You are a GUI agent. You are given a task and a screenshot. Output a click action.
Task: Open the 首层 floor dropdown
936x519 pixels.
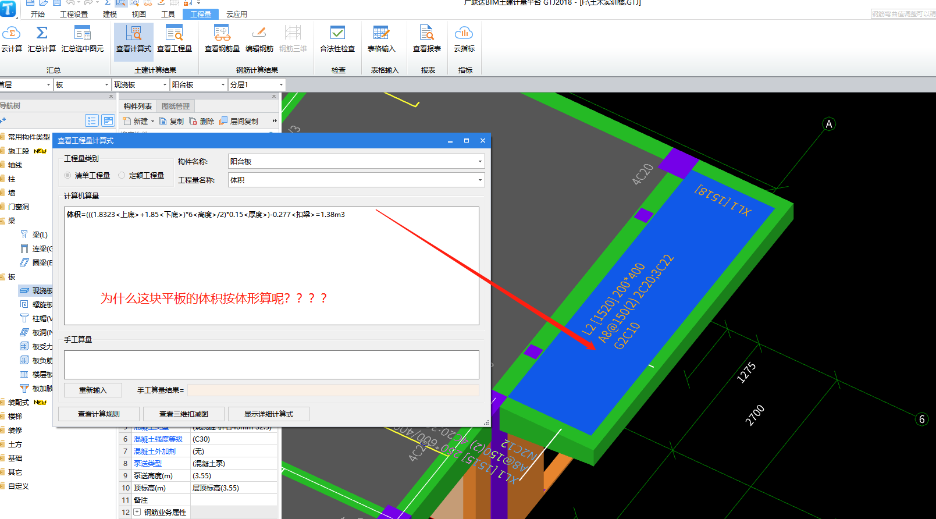pyautogui.click(x=26, y=85)
